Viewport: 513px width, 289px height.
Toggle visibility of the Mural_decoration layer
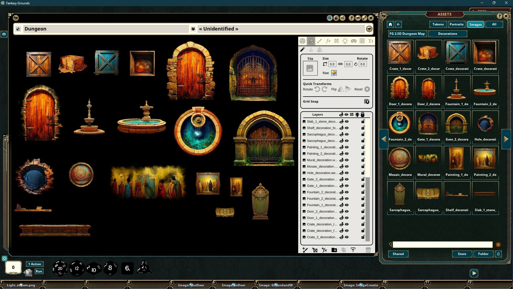[x=347, y=160]
